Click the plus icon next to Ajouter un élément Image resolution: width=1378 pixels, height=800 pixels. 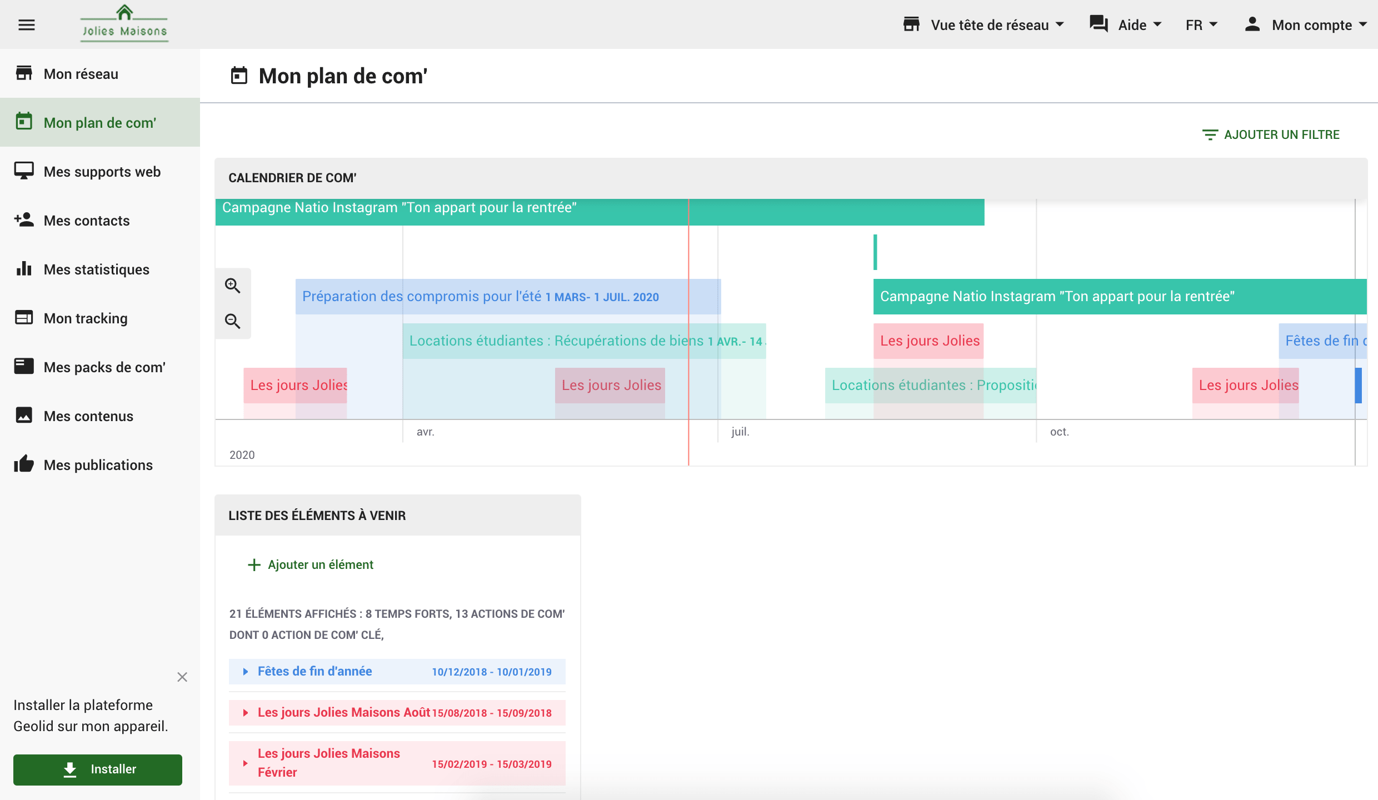(x=254, y=565)
